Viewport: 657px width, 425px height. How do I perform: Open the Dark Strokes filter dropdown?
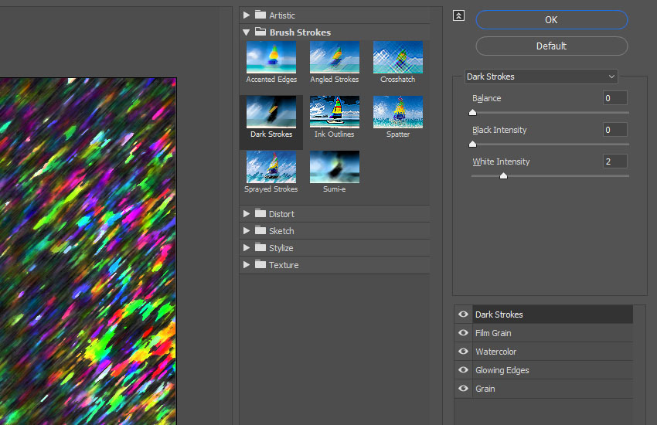(x=540, y=76)
